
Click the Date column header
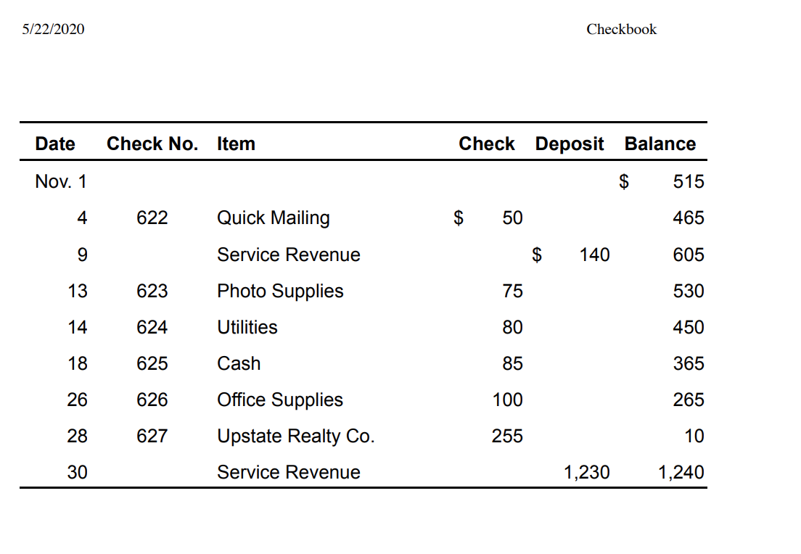54,144
